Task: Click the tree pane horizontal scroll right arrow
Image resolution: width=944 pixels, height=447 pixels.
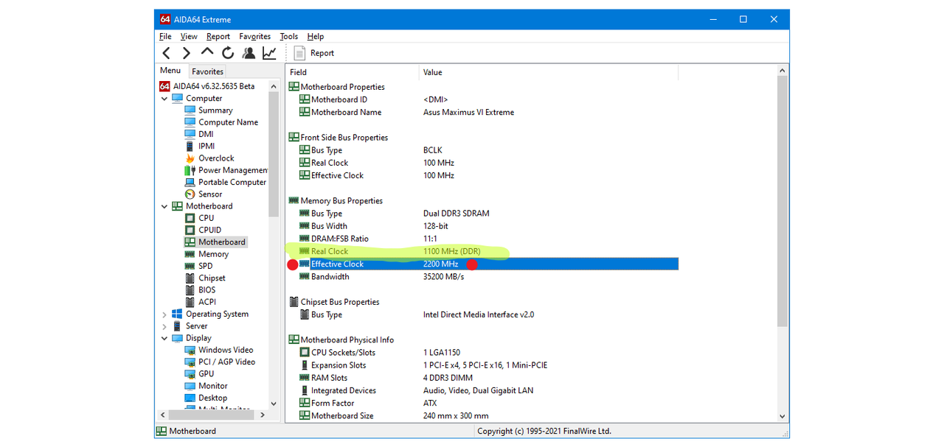Action: pyautogui.click(x=263, y=415)
